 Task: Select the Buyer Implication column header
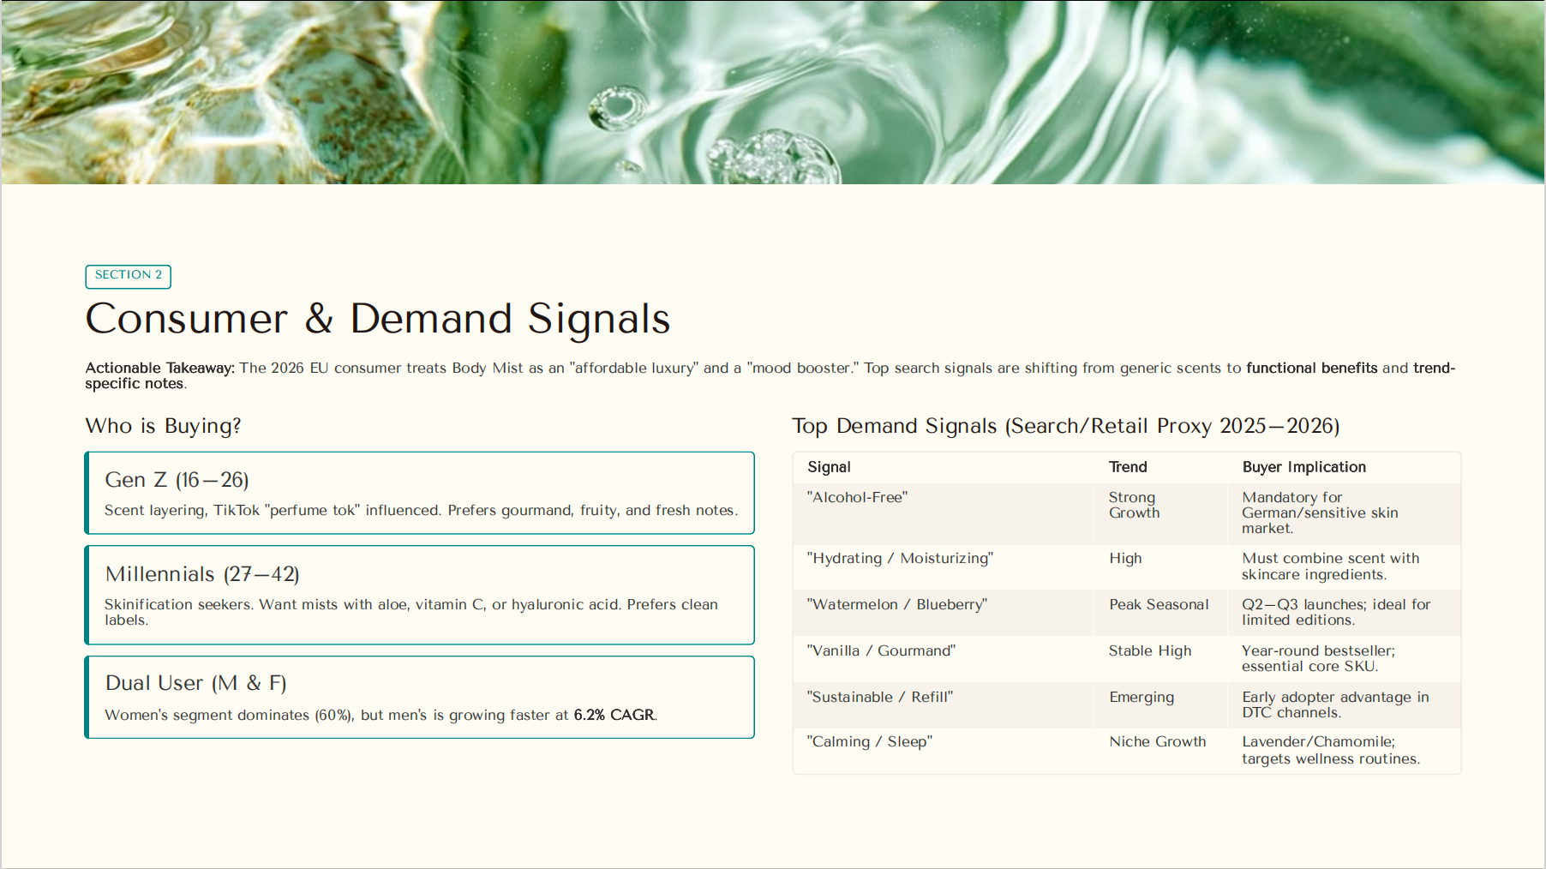(x=1303, y=467)
